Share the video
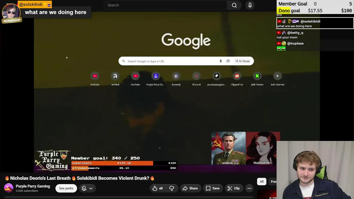 [190, 188]
